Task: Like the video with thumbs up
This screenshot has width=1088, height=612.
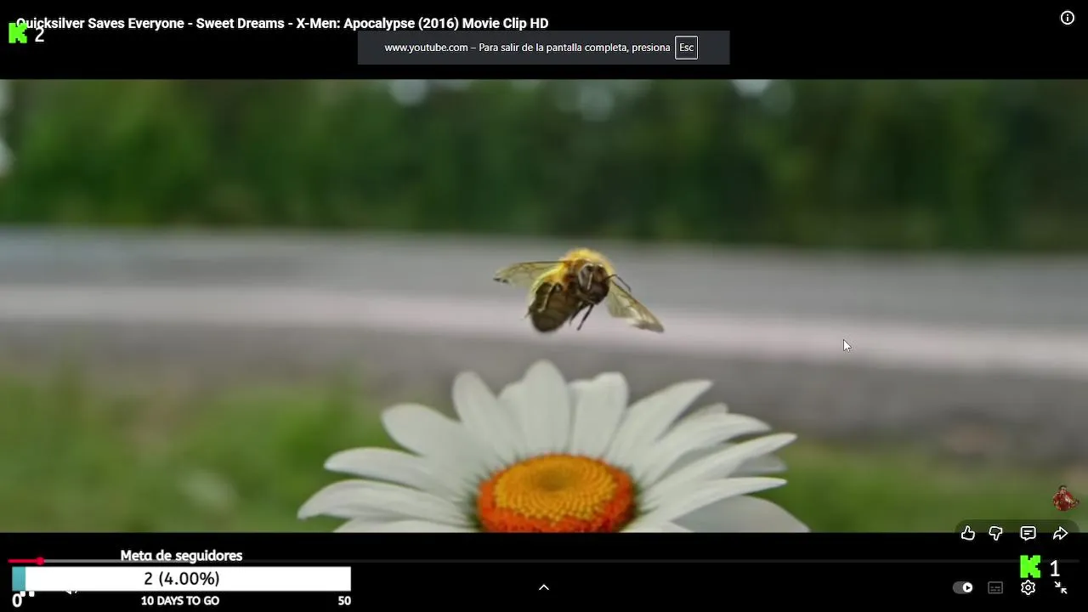Action: (x=967, y=533)
